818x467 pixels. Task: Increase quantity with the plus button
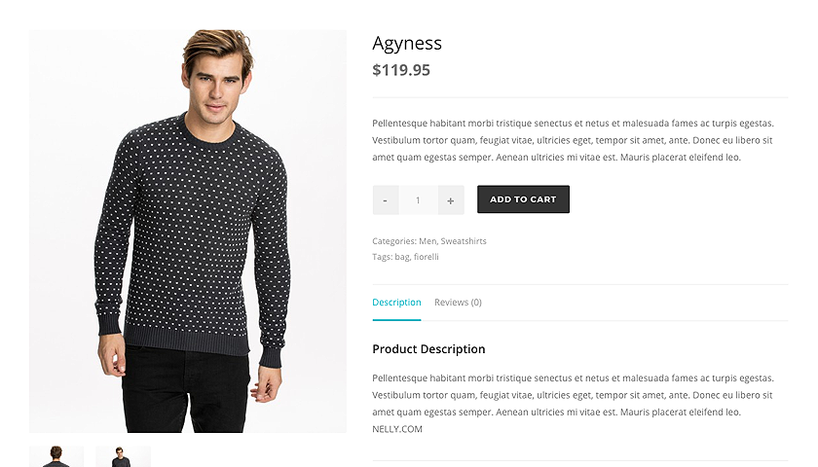click(451, 200)
